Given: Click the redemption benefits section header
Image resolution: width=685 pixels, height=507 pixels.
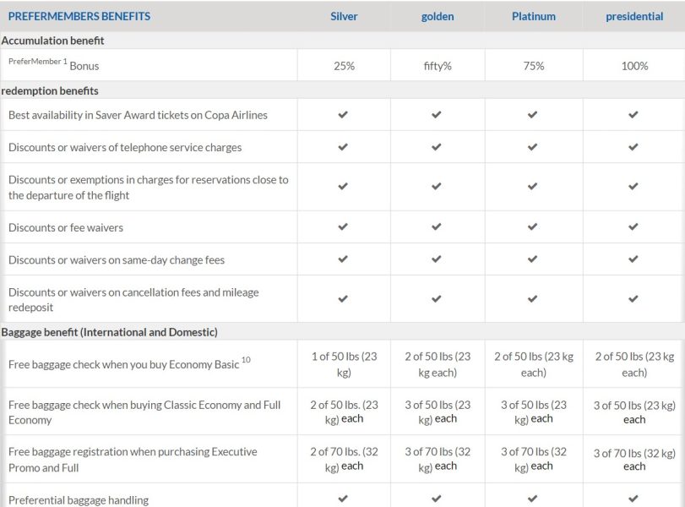Looking at the screenshot, I should tap(50, 90).
